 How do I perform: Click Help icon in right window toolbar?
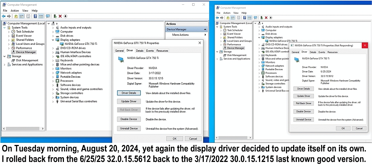click(244, 18)
